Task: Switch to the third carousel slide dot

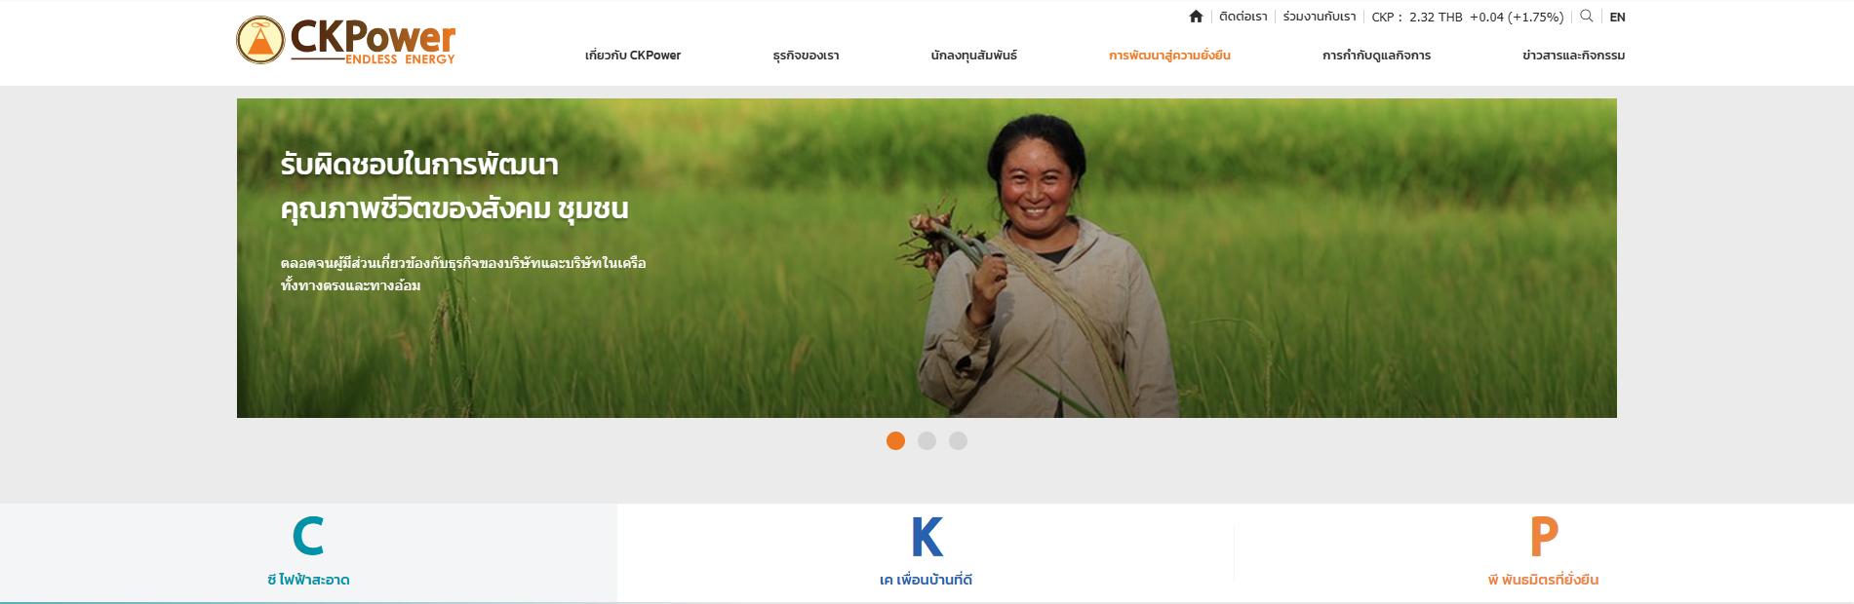Action: pos(958,441)
